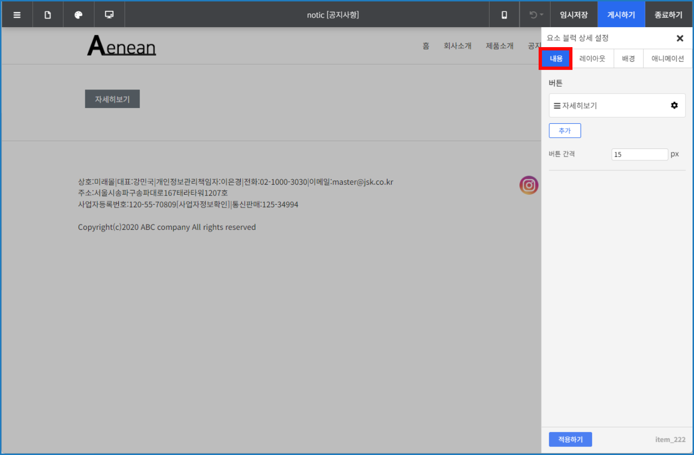694x455 pixels.
Task: Click the 버튼 간격 px input field
Action: coord(639,154)
